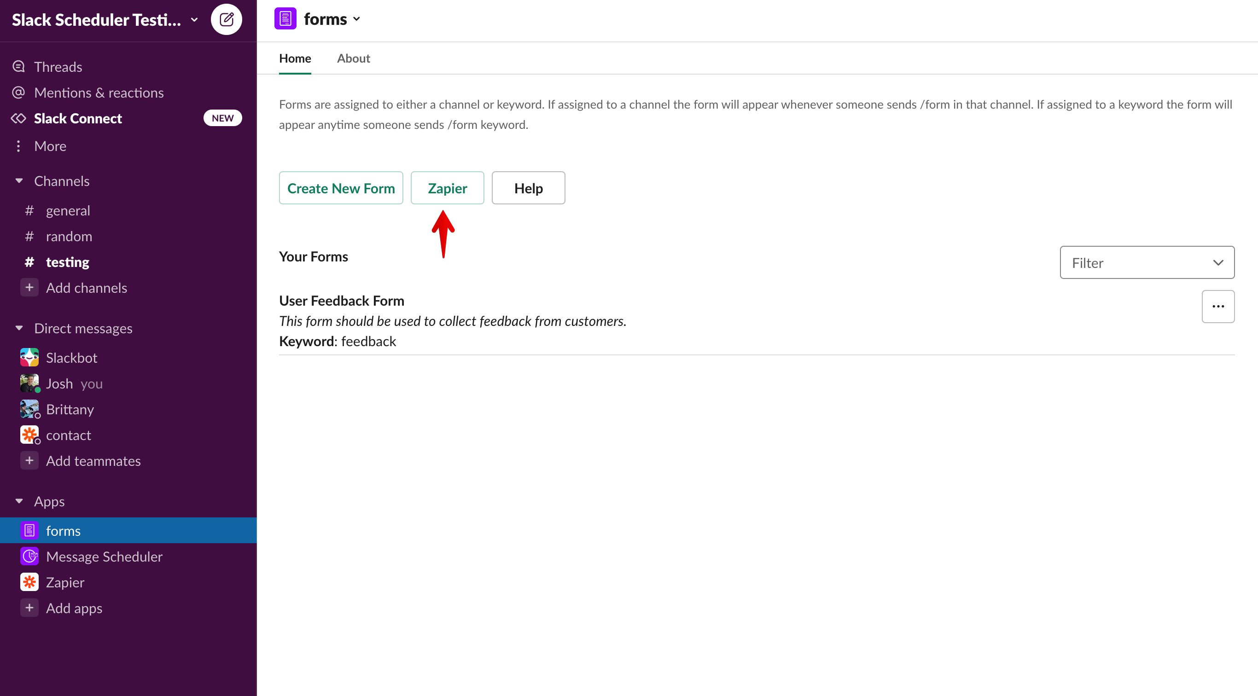Viewport: 1258px width, 696px height.
Task: Click the Help button
Action: click(x=528, y=187)
